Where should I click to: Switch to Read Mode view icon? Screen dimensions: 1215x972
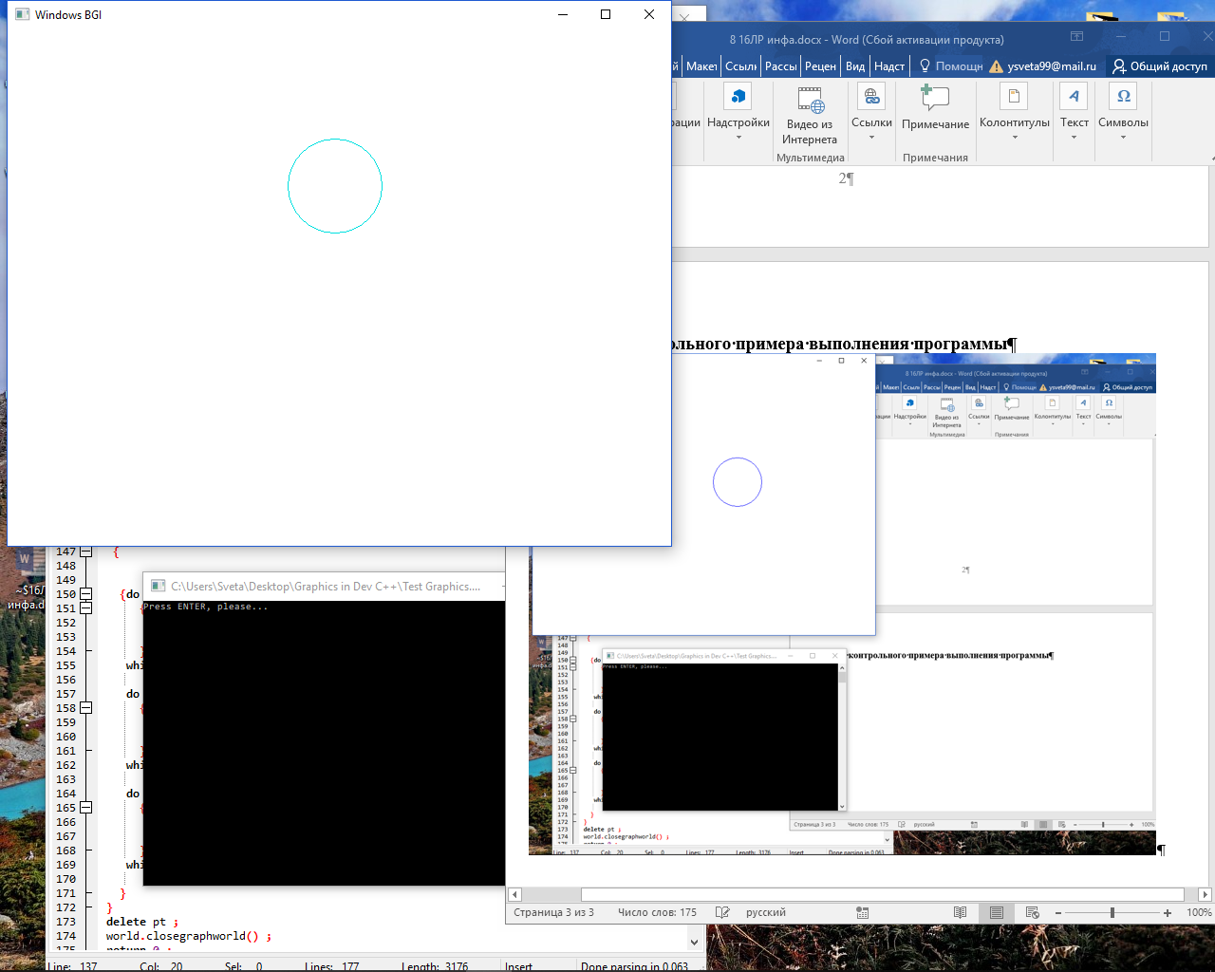pyautogui.click(x=960, y=912)
